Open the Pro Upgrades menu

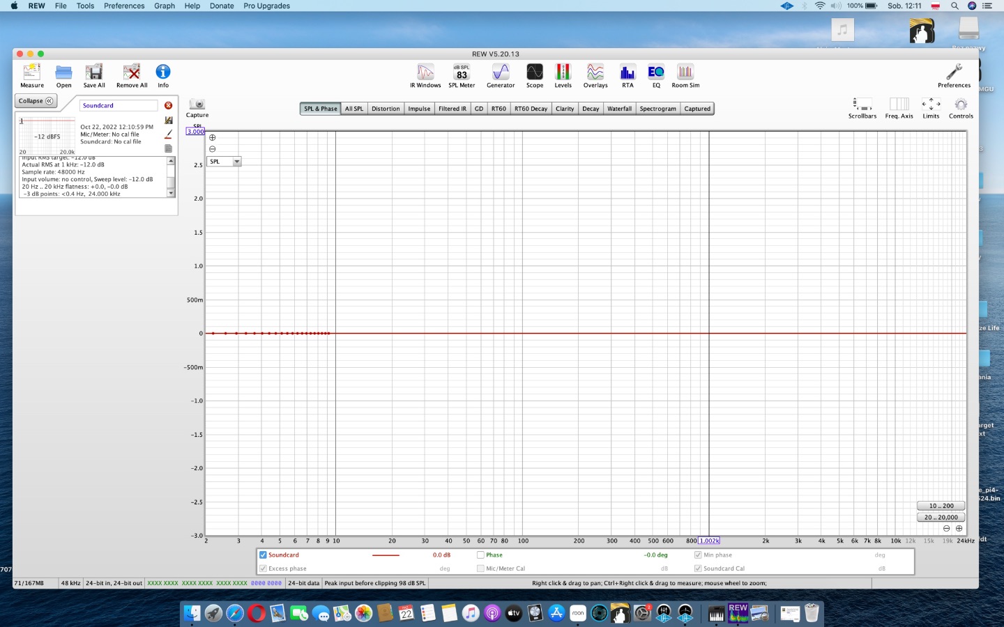click(x=266, y=6)
